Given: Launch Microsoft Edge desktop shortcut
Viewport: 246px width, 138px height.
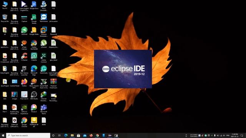Looking at the screenshot, I should point(34,71).
